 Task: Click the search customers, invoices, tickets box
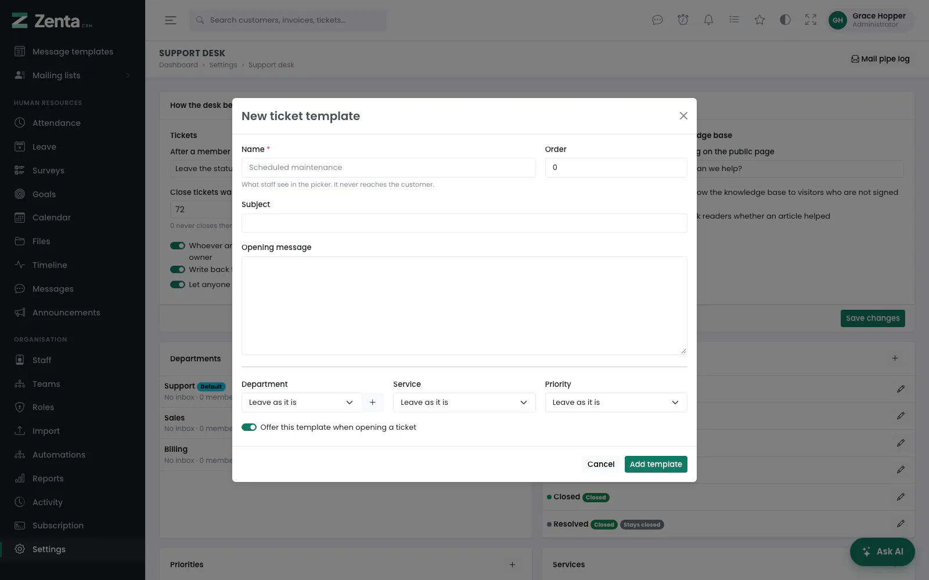(x=288, y=20)
